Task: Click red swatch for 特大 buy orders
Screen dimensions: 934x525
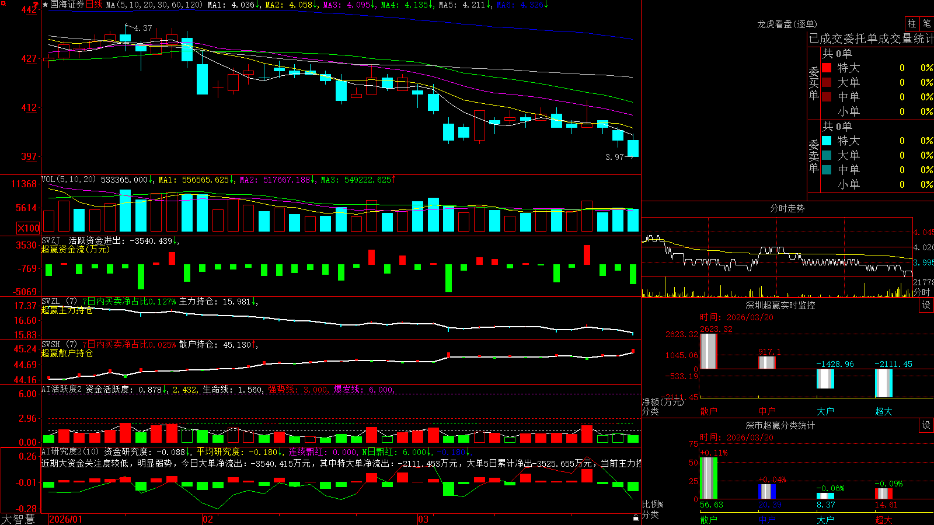Action: pyautogui.click(x=827, y=68)
